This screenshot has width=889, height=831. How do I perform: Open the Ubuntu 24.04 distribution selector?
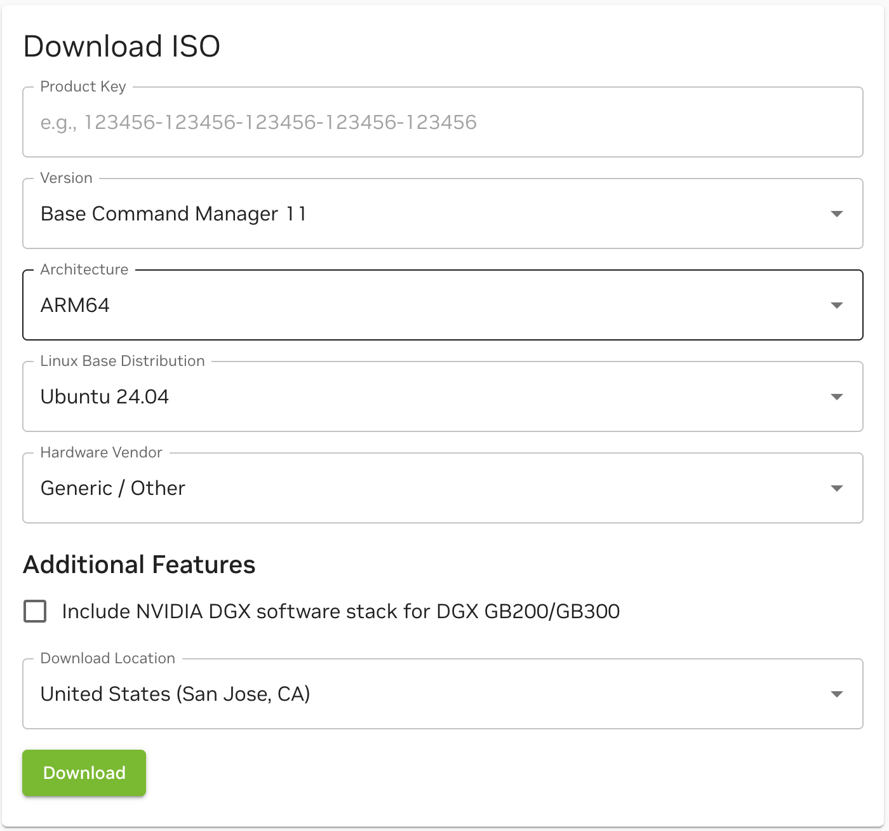pos(105,397)
